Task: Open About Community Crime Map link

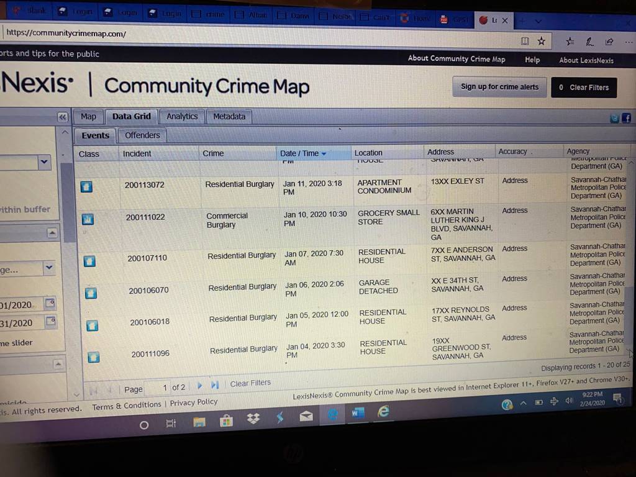Action: [457, 59]
